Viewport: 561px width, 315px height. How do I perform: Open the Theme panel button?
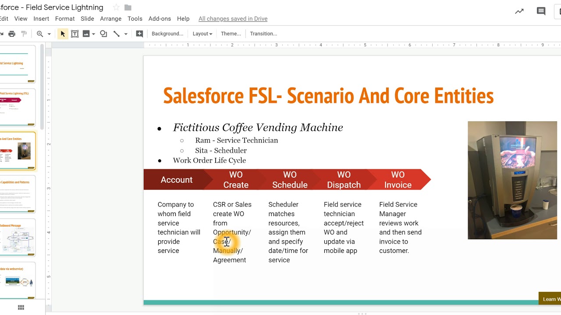pyautogui.click(x=231, y=34)
